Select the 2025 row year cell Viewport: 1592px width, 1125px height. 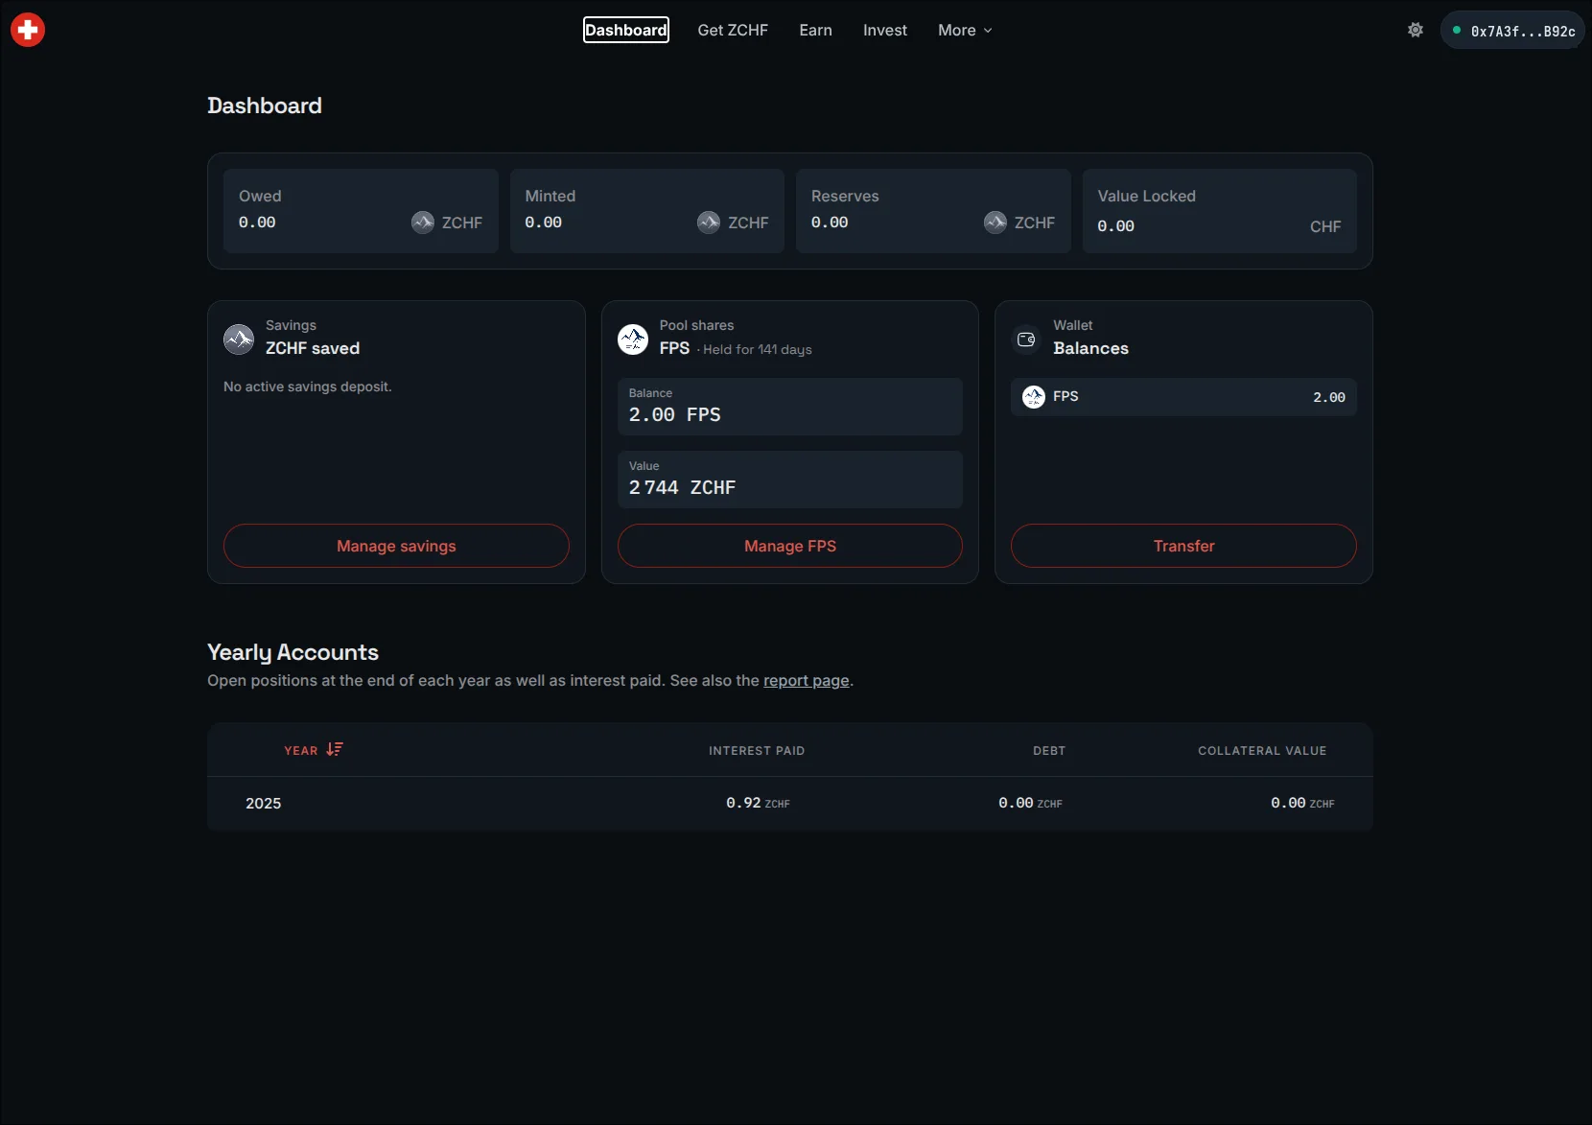[264, 804]
